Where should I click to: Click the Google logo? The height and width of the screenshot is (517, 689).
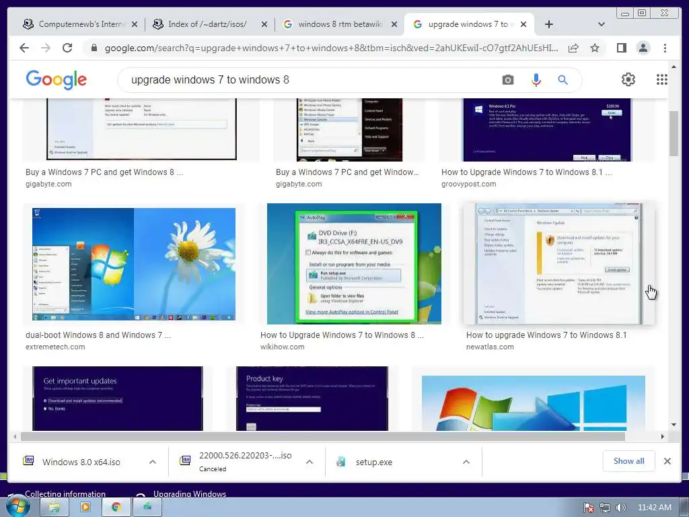pos(57,79)
